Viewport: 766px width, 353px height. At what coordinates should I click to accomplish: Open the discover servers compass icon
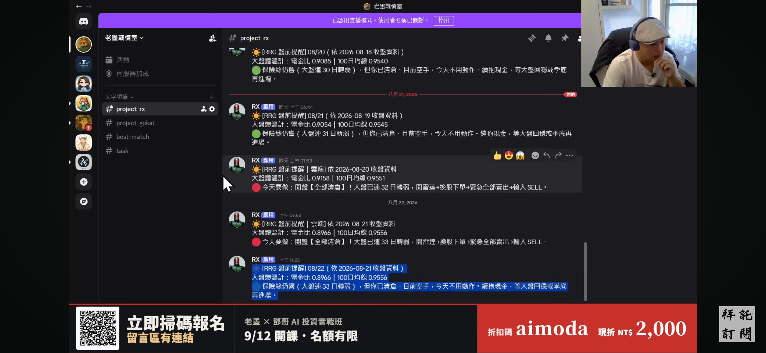tap(84, 202)
